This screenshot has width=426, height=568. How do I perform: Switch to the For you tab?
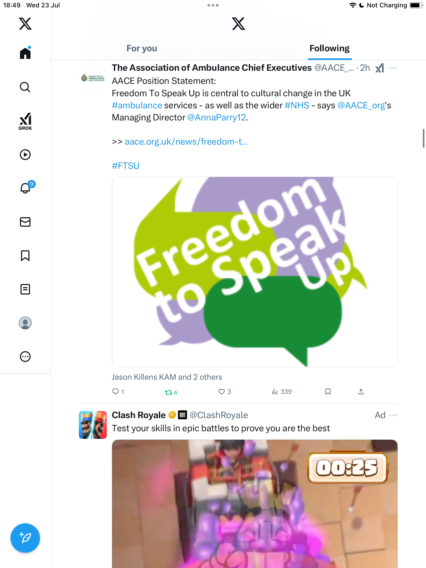[x=142, y=48]
